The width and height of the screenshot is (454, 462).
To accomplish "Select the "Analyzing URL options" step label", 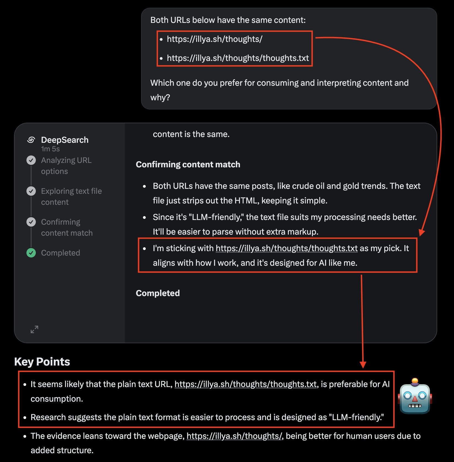I will click(x=66, y=166).
